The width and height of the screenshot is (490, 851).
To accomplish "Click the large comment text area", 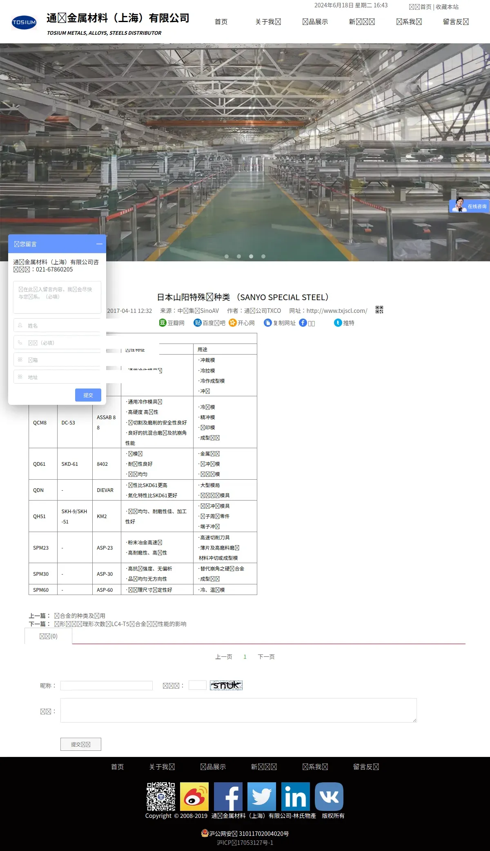I will [x=238, y=710].
